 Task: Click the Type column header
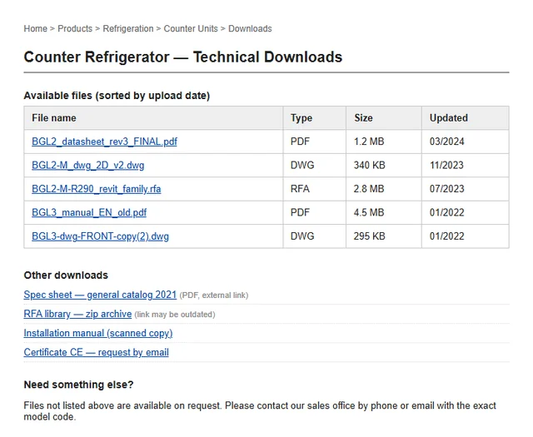coord(315,118)
